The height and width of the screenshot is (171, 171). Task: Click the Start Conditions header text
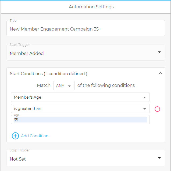(x=48, y=74)
